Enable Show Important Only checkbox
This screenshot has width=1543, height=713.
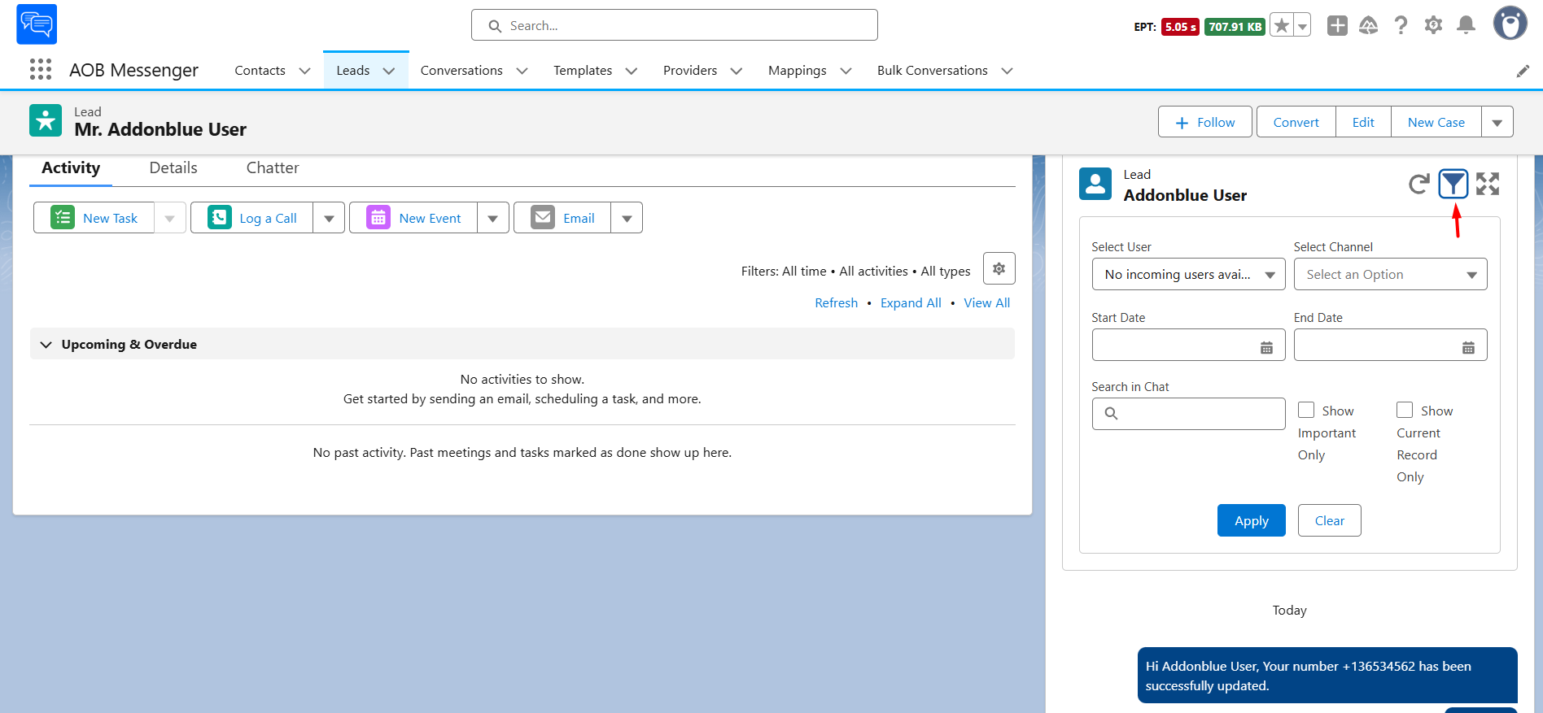(x=1306, y=410)
